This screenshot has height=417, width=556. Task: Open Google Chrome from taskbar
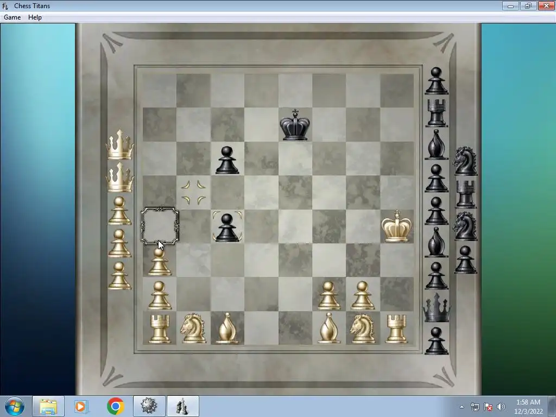[115, 406]
